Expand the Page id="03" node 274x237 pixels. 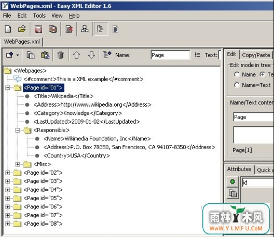pyautogui.click(x=7, y=181)
